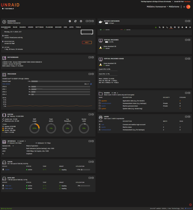The height and width of the screenshot is (210, 193).
Task: Open the Plugins tab
Action: click(49, 27)
